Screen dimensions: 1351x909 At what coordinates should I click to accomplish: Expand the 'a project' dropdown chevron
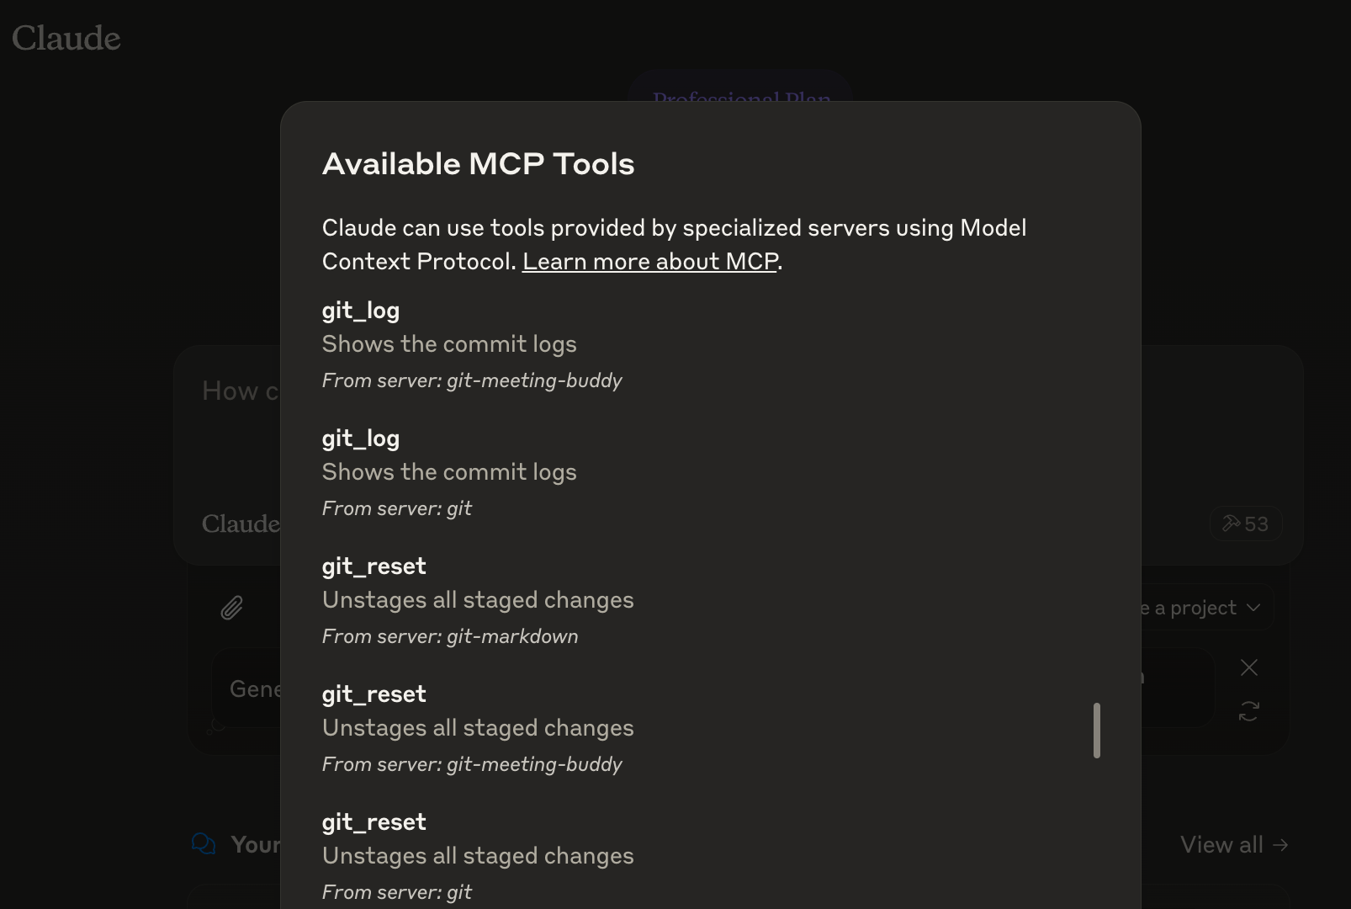[1253, 608]
